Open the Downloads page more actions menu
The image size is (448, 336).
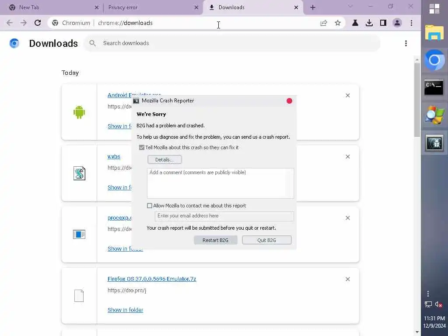pyautogui.click(x=406, y=43)
